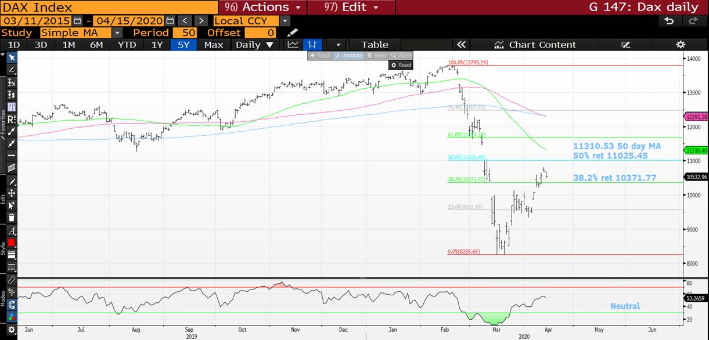Image resolution: width=709 pixels, height=340 pixels.
Task: Click the Track button
Action: coord(320,56)
